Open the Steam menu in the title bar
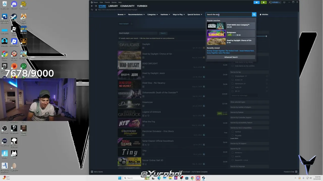Image resolution: width=323 pixels, height=181 pixels. (x=96, y=2)
